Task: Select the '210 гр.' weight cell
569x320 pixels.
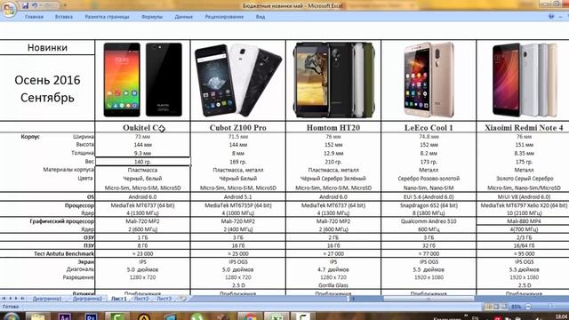Action: pyautogui.click(x=333, y=162)
